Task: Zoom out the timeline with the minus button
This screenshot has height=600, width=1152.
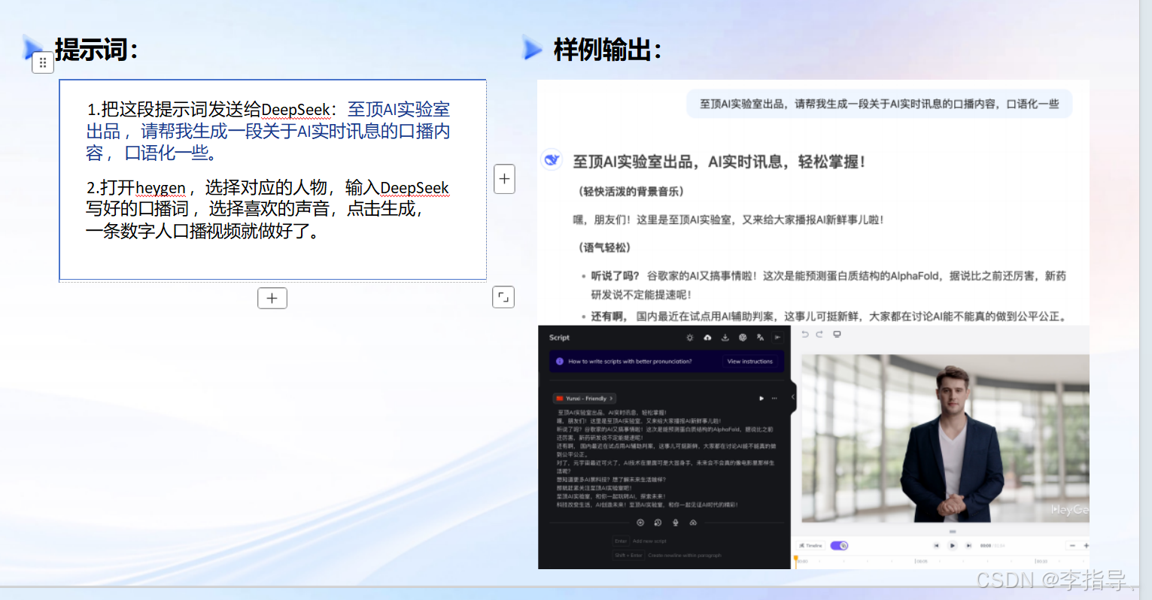Action: [1072, 546]
